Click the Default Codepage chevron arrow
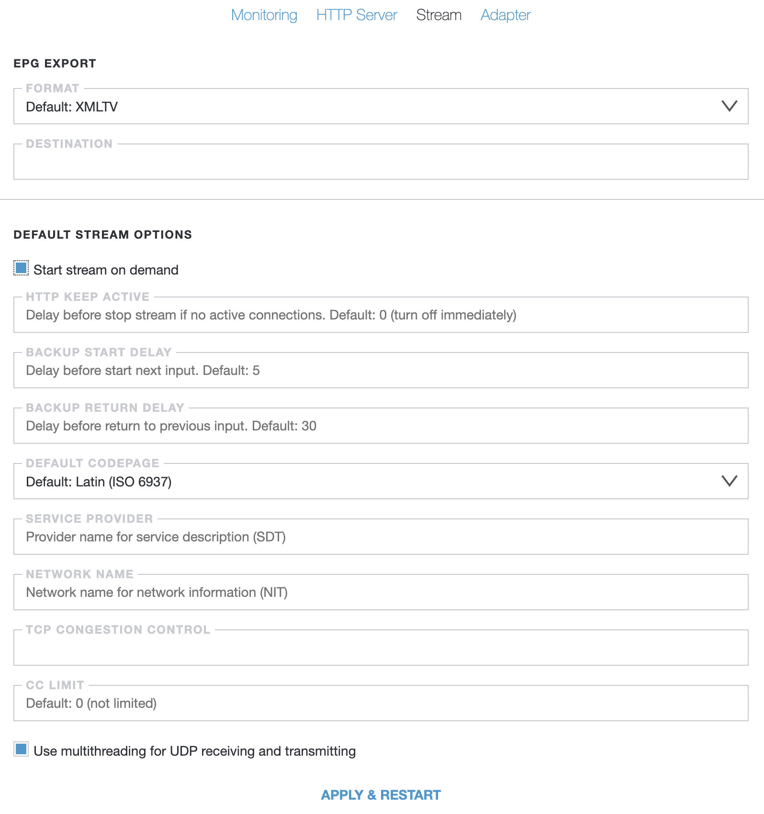 tap(729, 481)
